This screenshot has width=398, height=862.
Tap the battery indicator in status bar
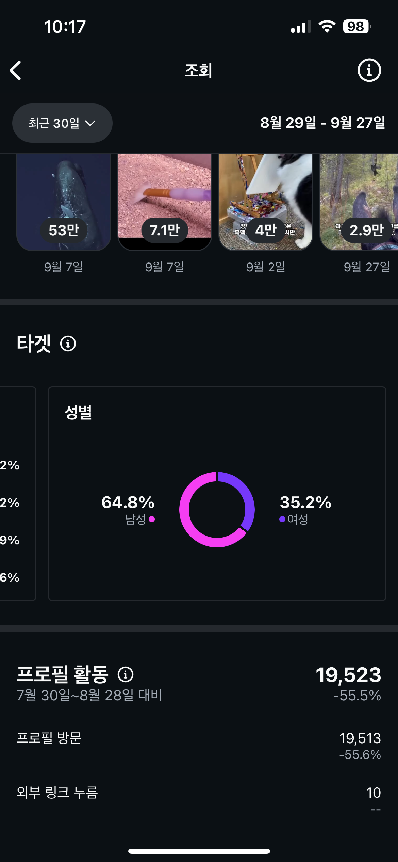pyautogui.click(x=356, y=27)
